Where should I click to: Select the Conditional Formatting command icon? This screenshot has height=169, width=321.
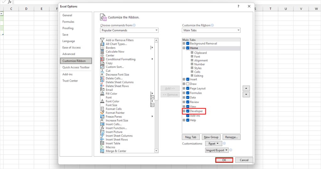click(102, 59)
